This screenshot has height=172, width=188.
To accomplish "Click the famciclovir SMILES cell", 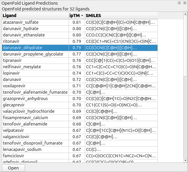I will (x=121, y=156).
